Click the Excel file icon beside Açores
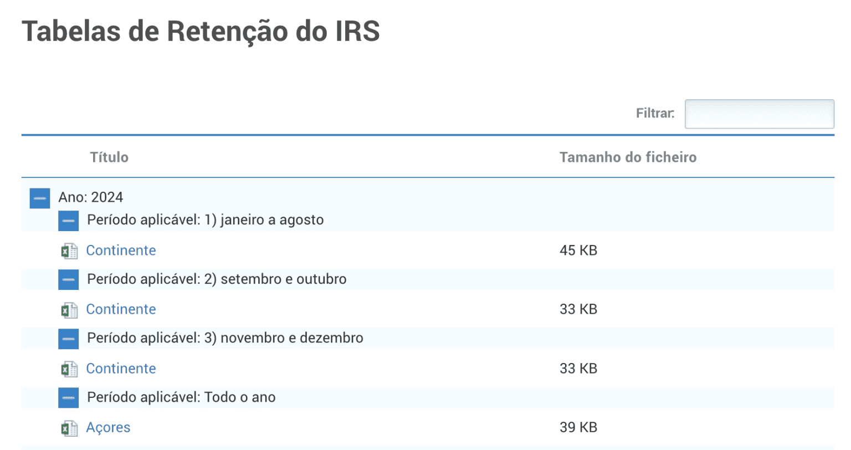This screenshot has width=851, height=450. pos(69,428)
